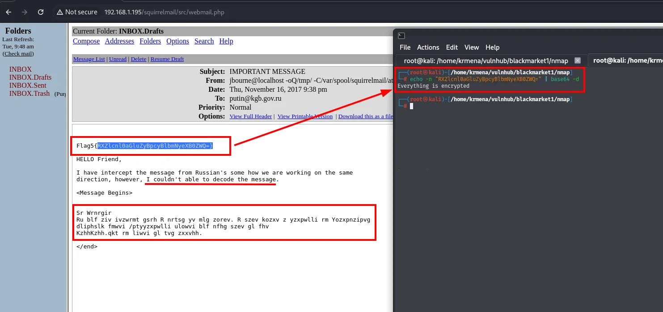The image size is (663, 312).
Task: Open the Not secure site warning
Action: pos(77,12)
